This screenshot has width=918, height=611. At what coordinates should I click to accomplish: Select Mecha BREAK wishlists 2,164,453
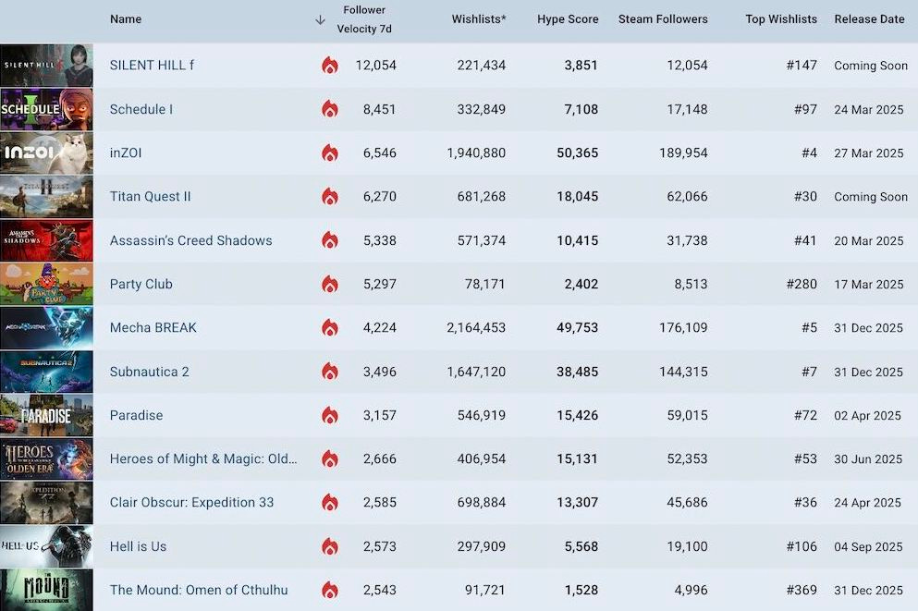coord(476,328)
